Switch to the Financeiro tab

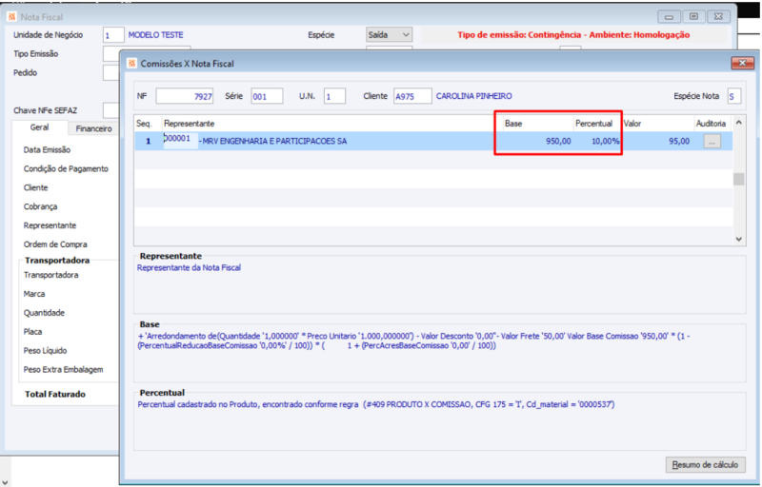tap(93, 128)
